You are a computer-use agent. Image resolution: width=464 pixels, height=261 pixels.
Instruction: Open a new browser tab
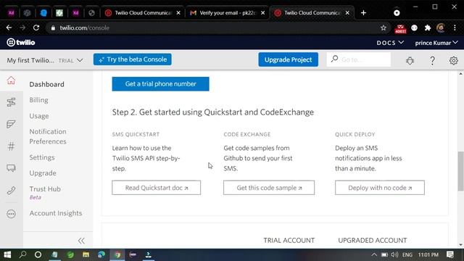363,13
